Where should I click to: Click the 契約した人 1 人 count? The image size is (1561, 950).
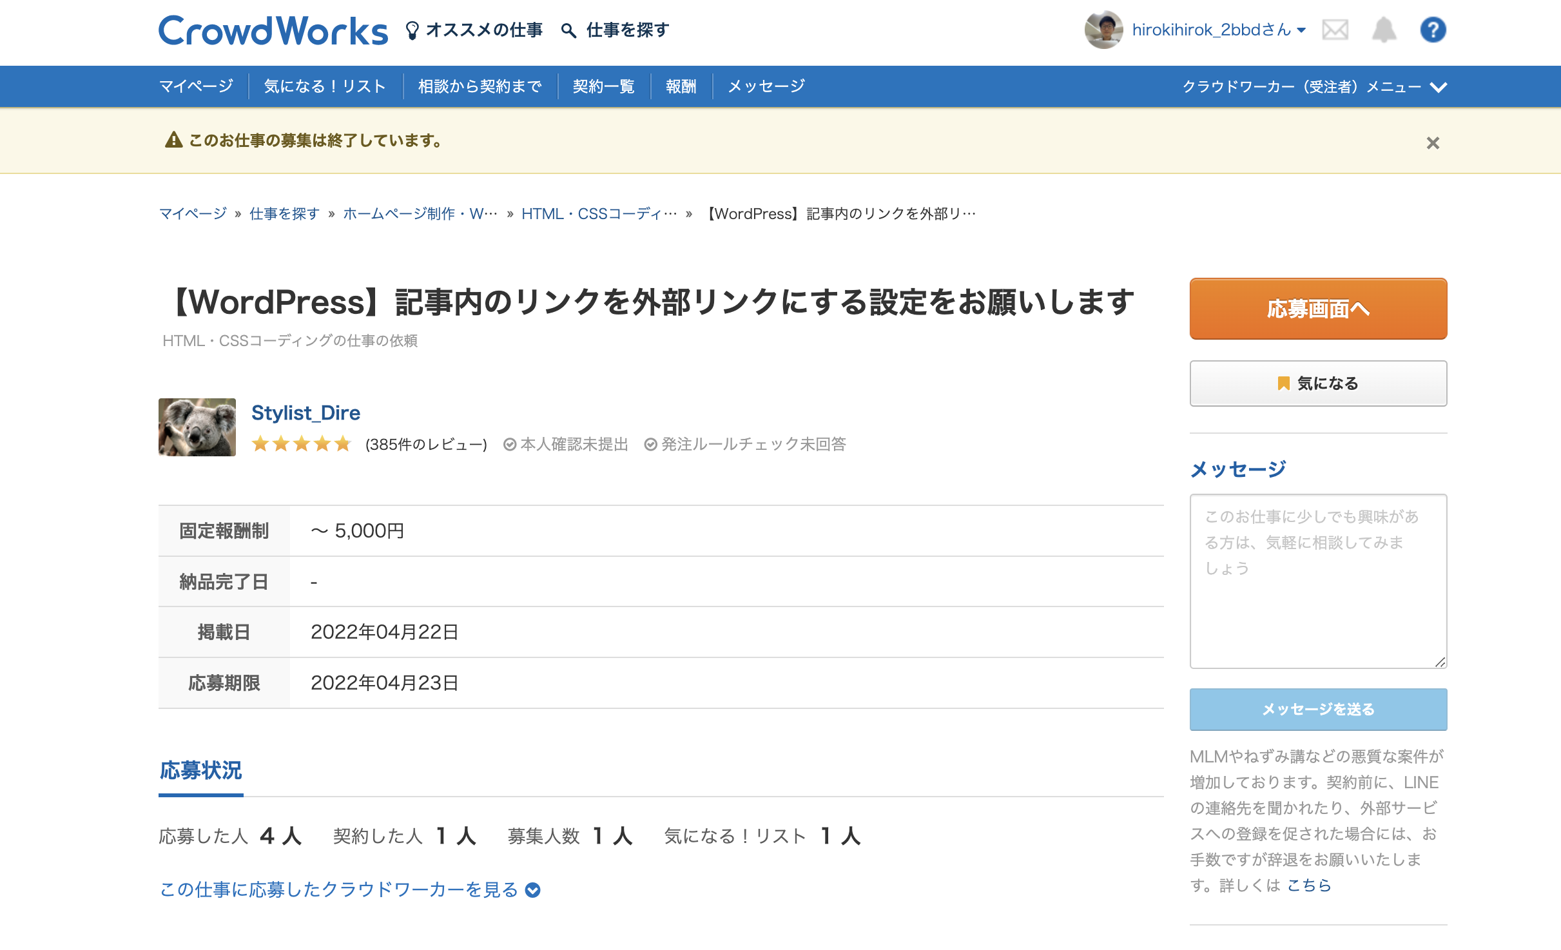(x=405, y=836)
